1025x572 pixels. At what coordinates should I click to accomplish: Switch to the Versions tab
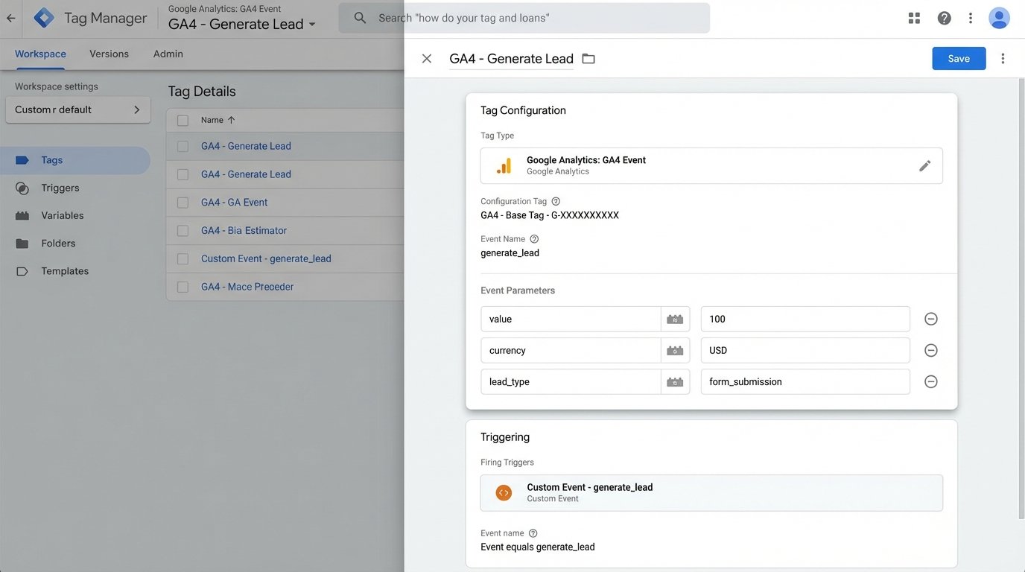(109, 53)
